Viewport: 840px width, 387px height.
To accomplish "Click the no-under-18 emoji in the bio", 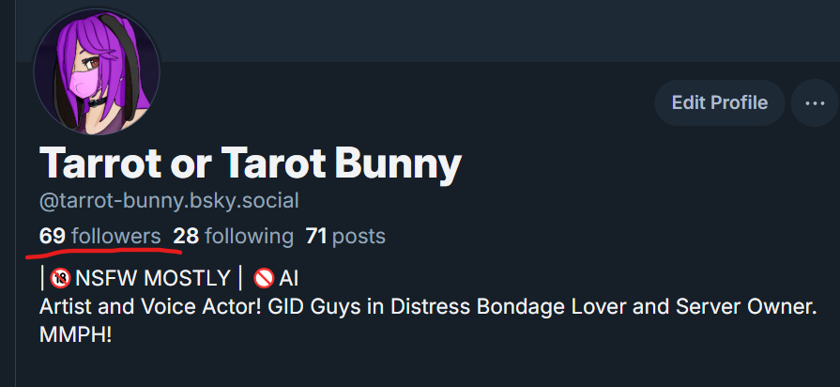I will [60, 278].
